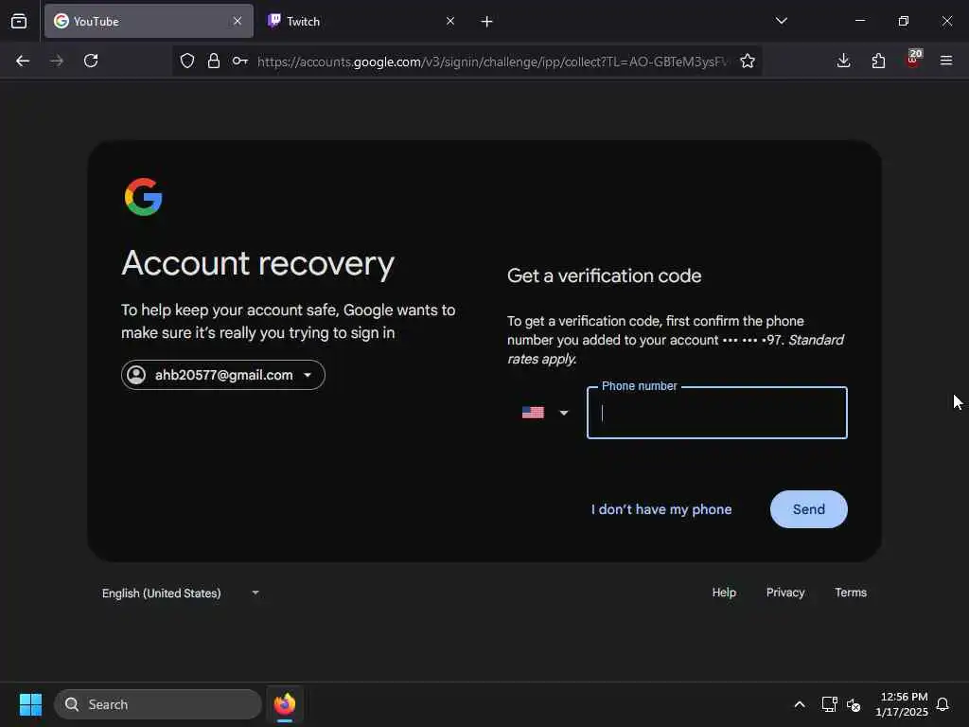Open the notifications bell icon
Viewport: 969px width, 727px height.
pyautogui.click(x=943, y=704)
